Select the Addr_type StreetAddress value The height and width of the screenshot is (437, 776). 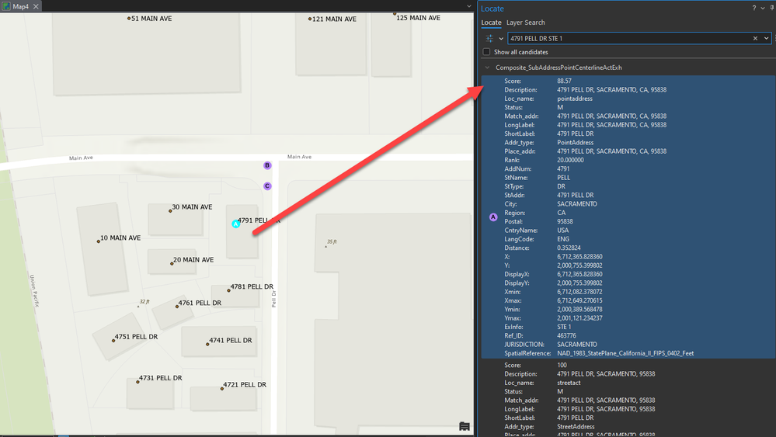pos(576,427)
